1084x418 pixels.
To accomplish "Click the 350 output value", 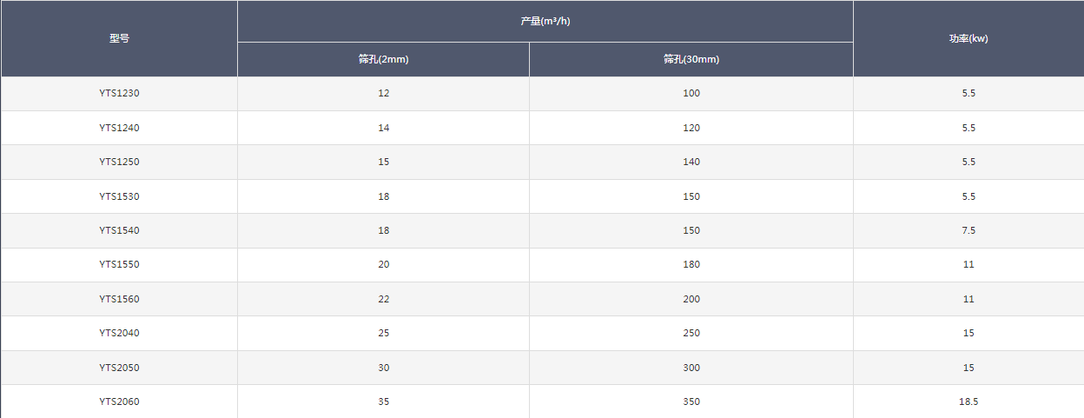I will pos(691,401).
